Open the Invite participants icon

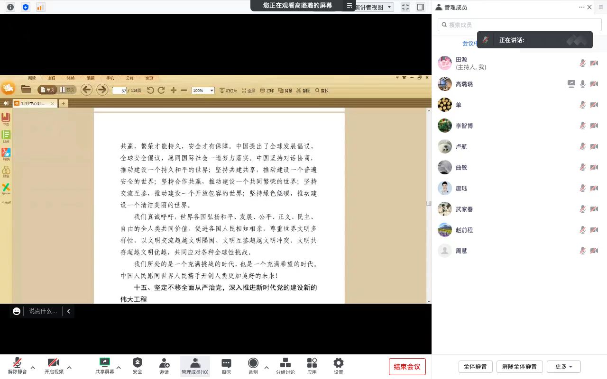tap(164, 363)
